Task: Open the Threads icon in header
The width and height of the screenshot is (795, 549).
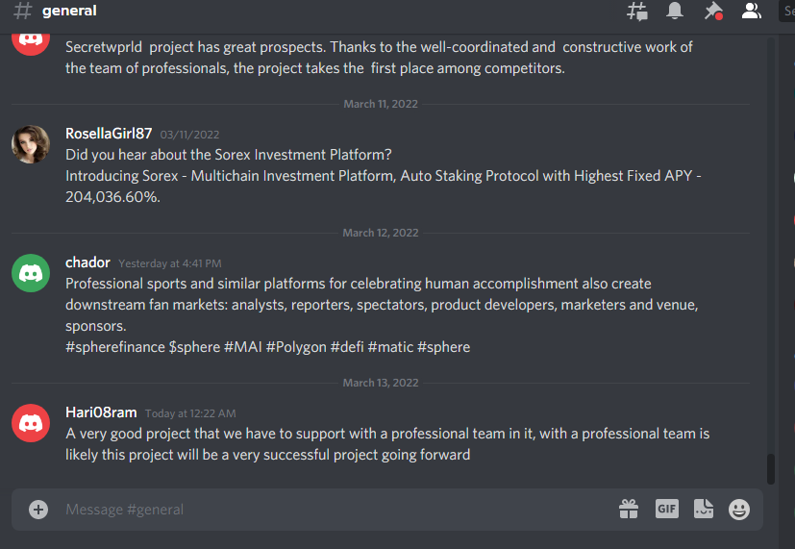Action: pyautogui.click(x=636, y=12)
